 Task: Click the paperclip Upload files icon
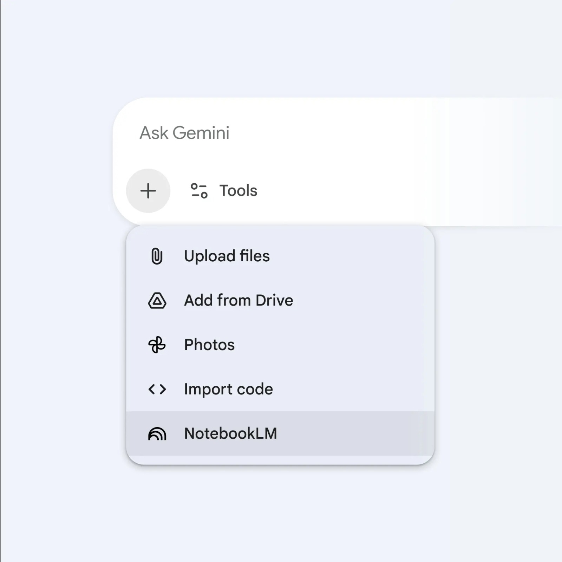pyautogui.click(x=157, y=256)
